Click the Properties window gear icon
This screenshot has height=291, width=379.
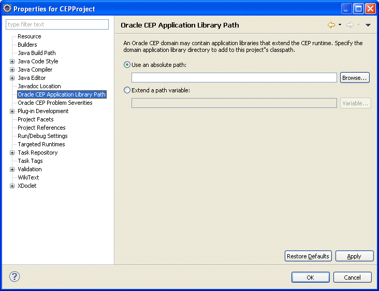tap(7, 8)
